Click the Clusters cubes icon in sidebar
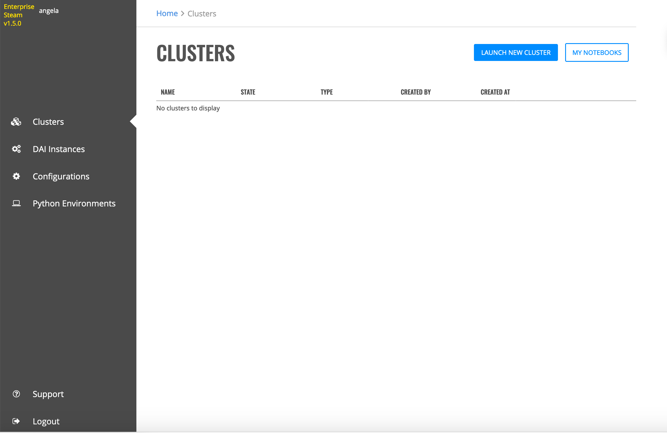Image resolution: width=667 pixels, height=433 pixels. tap(16, 122)
